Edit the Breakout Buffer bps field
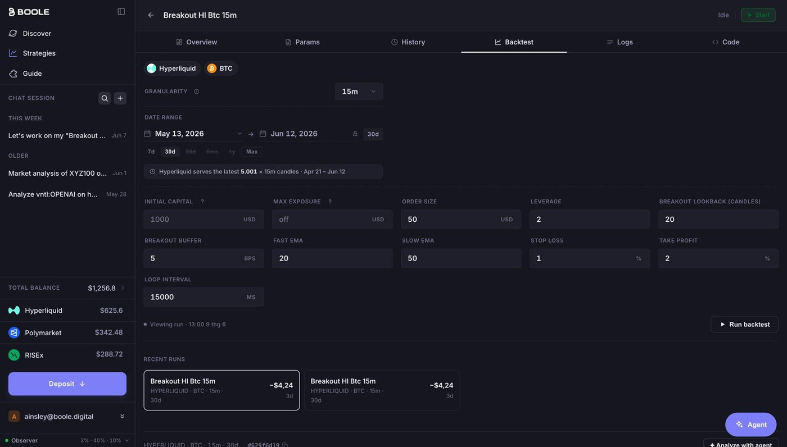787x447 pixels. pos(203,258)
